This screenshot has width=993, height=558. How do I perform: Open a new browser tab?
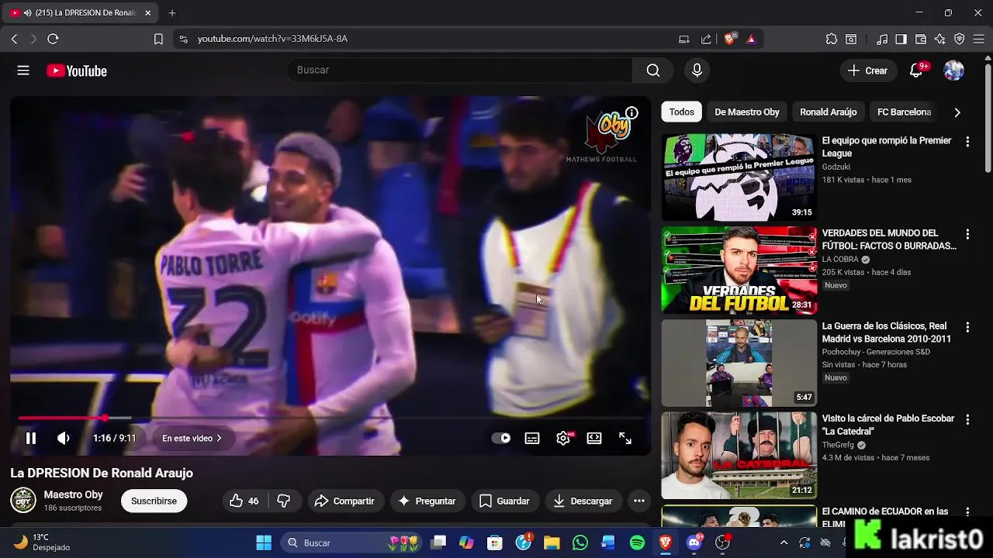click(172, 13)
